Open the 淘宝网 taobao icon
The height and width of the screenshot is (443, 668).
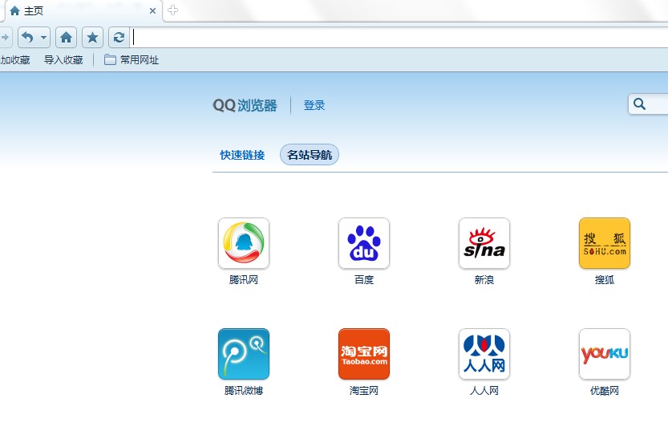click(x=364, y=354)
